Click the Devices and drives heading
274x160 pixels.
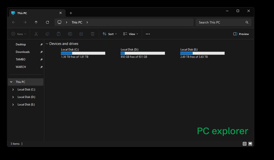click(64, 44)
